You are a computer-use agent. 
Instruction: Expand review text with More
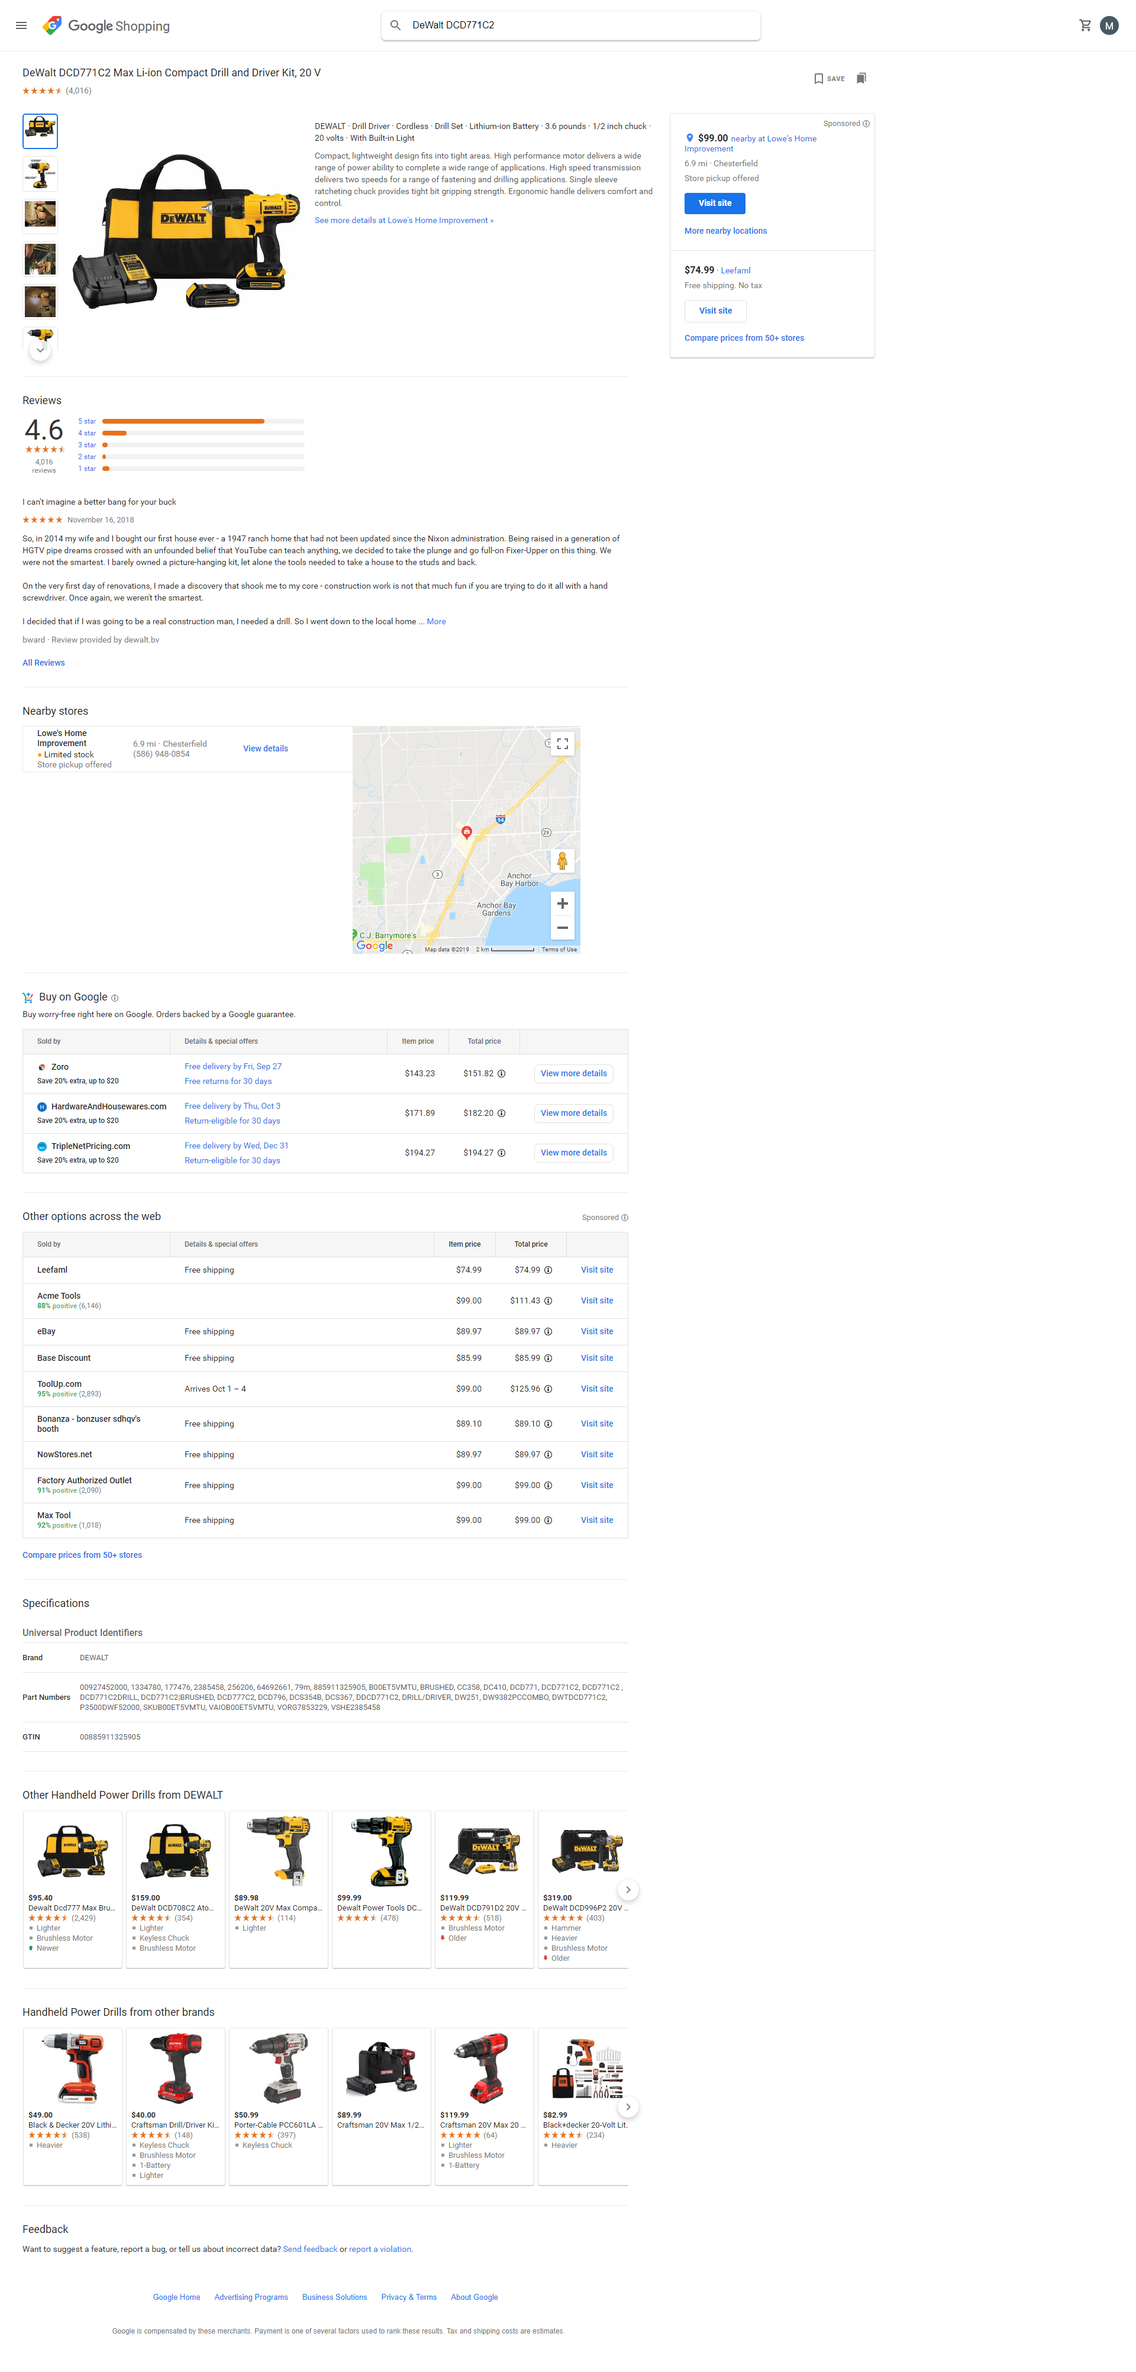[x=437, y=621]
